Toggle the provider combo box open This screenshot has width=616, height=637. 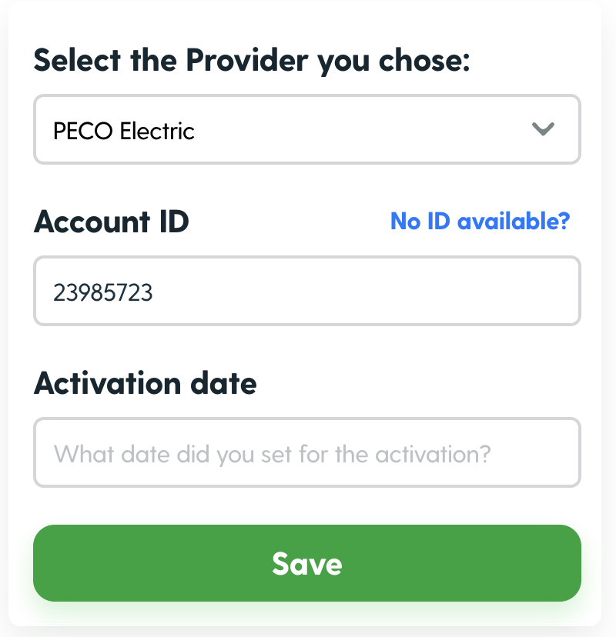[306, 129]
